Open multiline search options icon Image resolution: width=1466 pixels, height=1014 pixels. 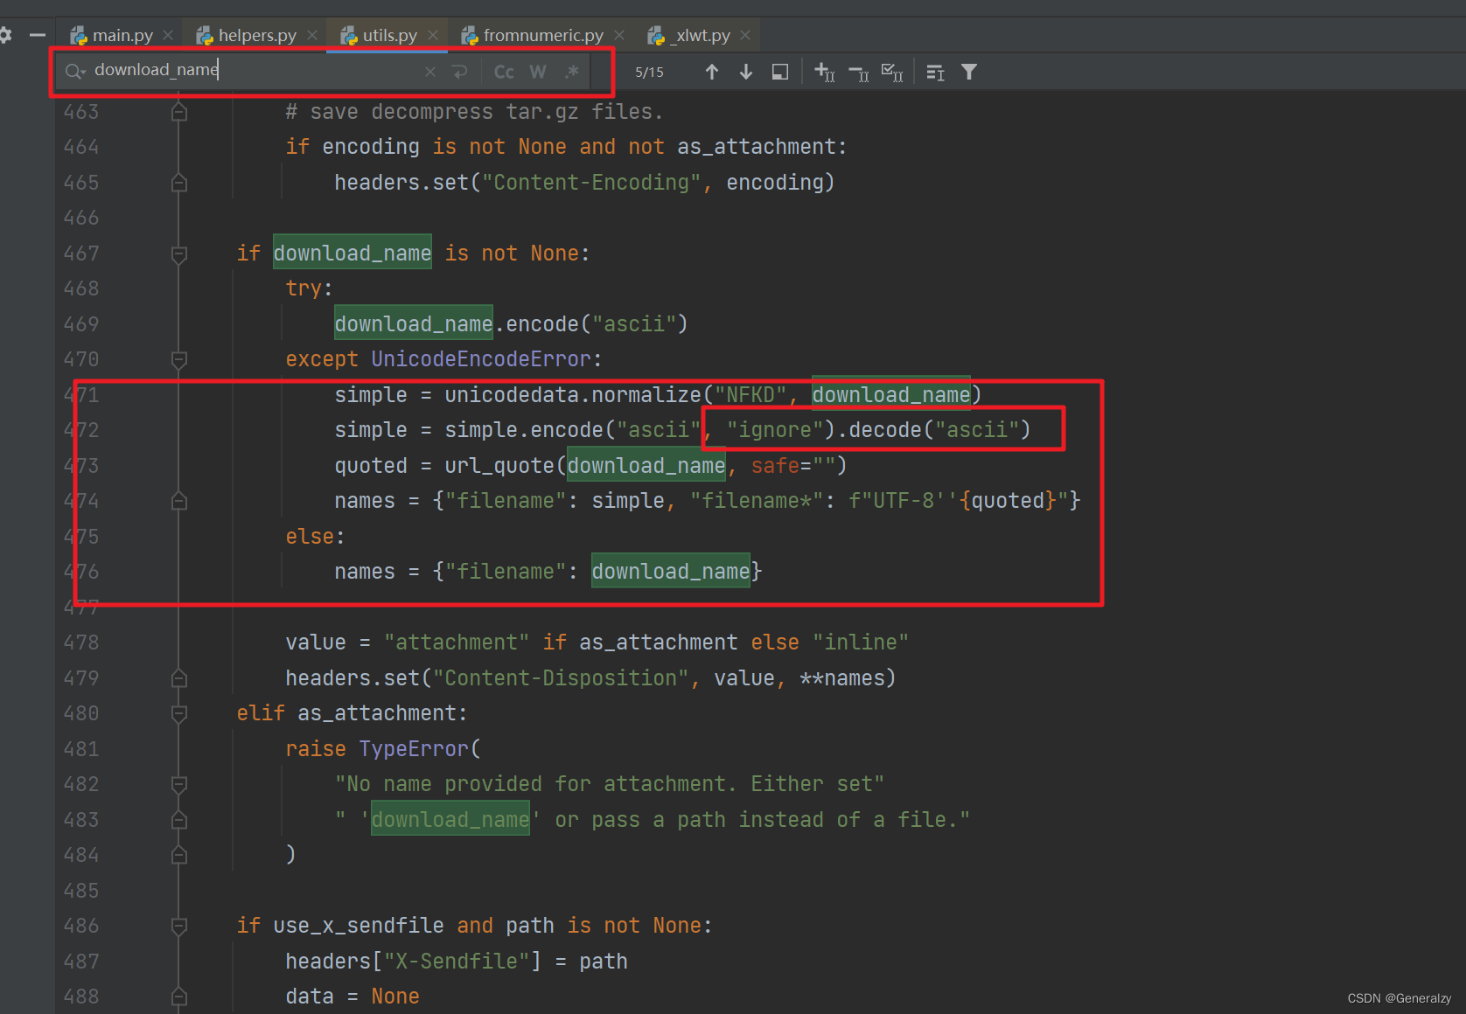[935, 72]
